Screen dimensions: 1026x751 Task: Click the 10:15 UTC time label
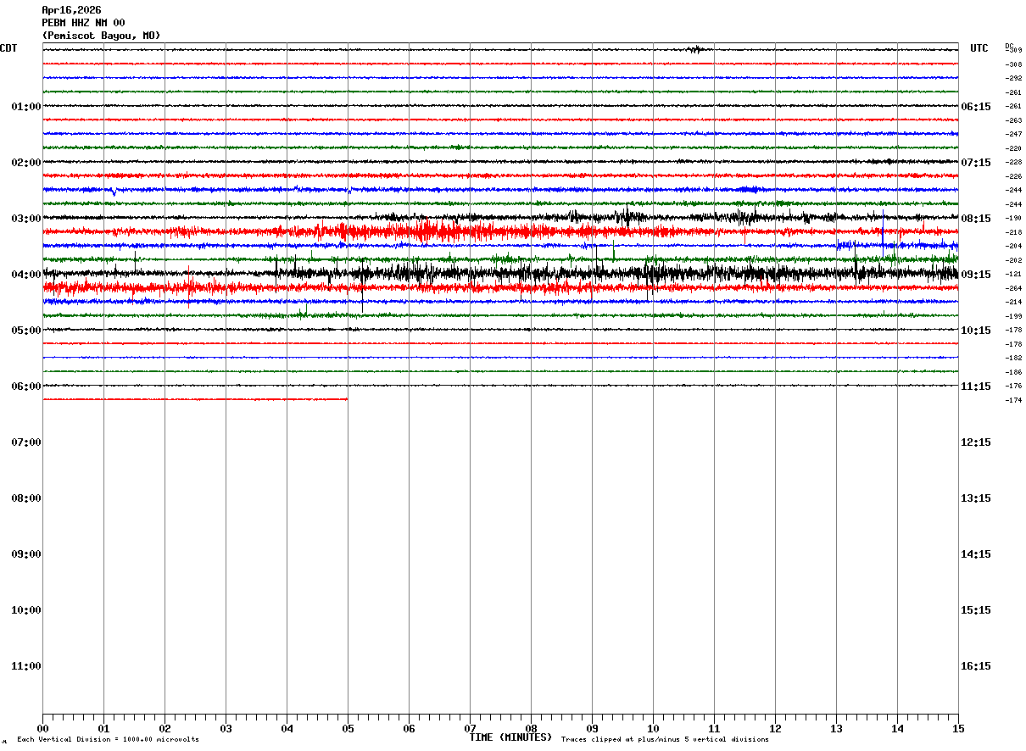pos(976,331)
